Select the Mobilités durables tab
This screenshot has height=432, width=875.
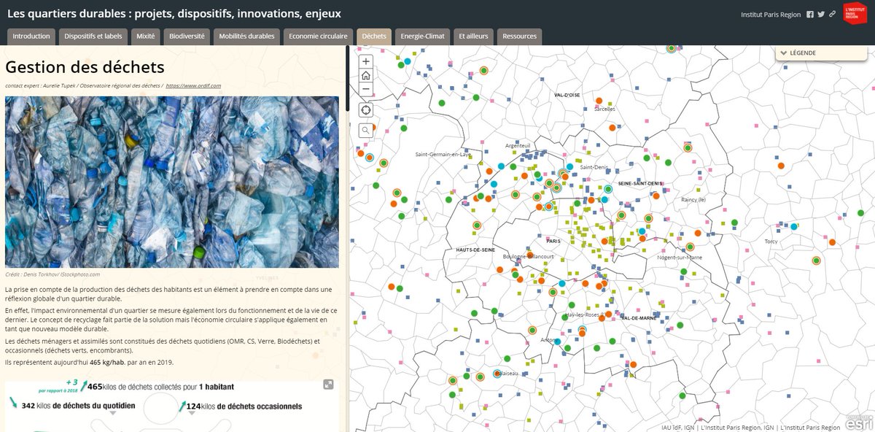click(x=246, y=36)
